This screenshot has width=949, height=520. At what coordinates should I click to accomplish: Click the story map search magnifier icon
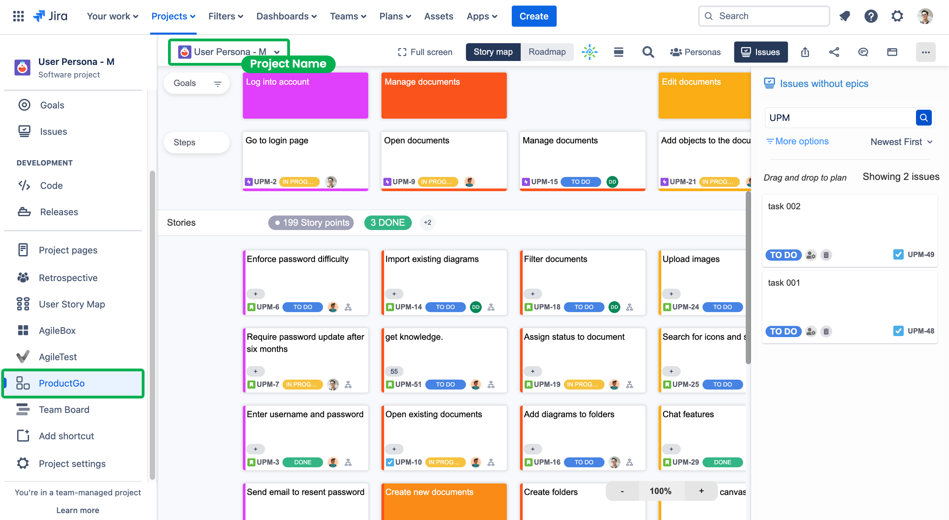[648, 52]
